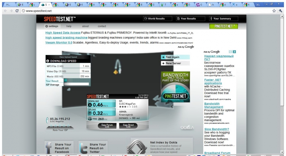Open the High Speed Data Access ad link

pos(63,33)
